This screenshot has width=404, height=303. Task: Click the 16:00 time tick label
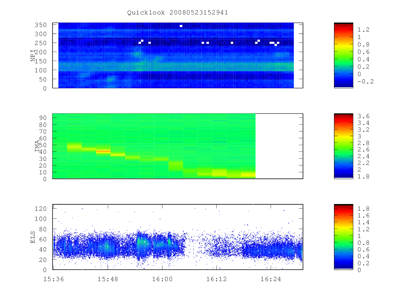coord(162,279)
